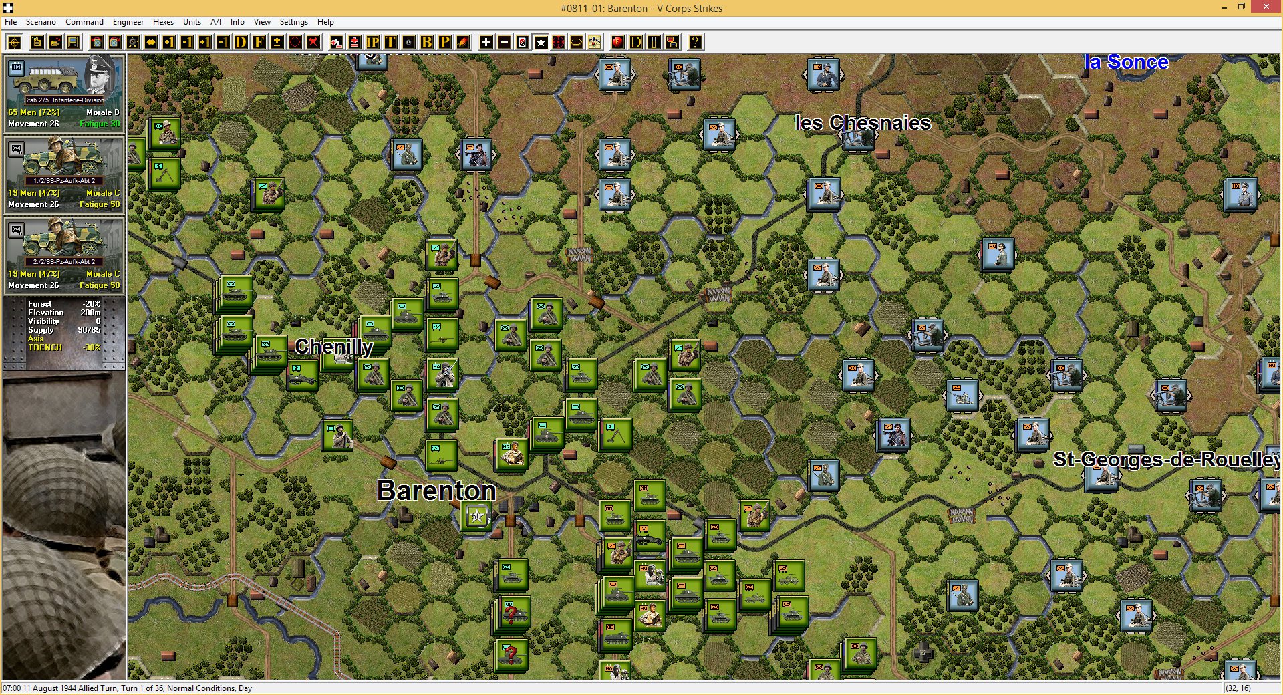Click the bright yellow +1 toolbar icon
This screenshot has width=1283, height=695.
pyautogui.click(x=169, y=42)
